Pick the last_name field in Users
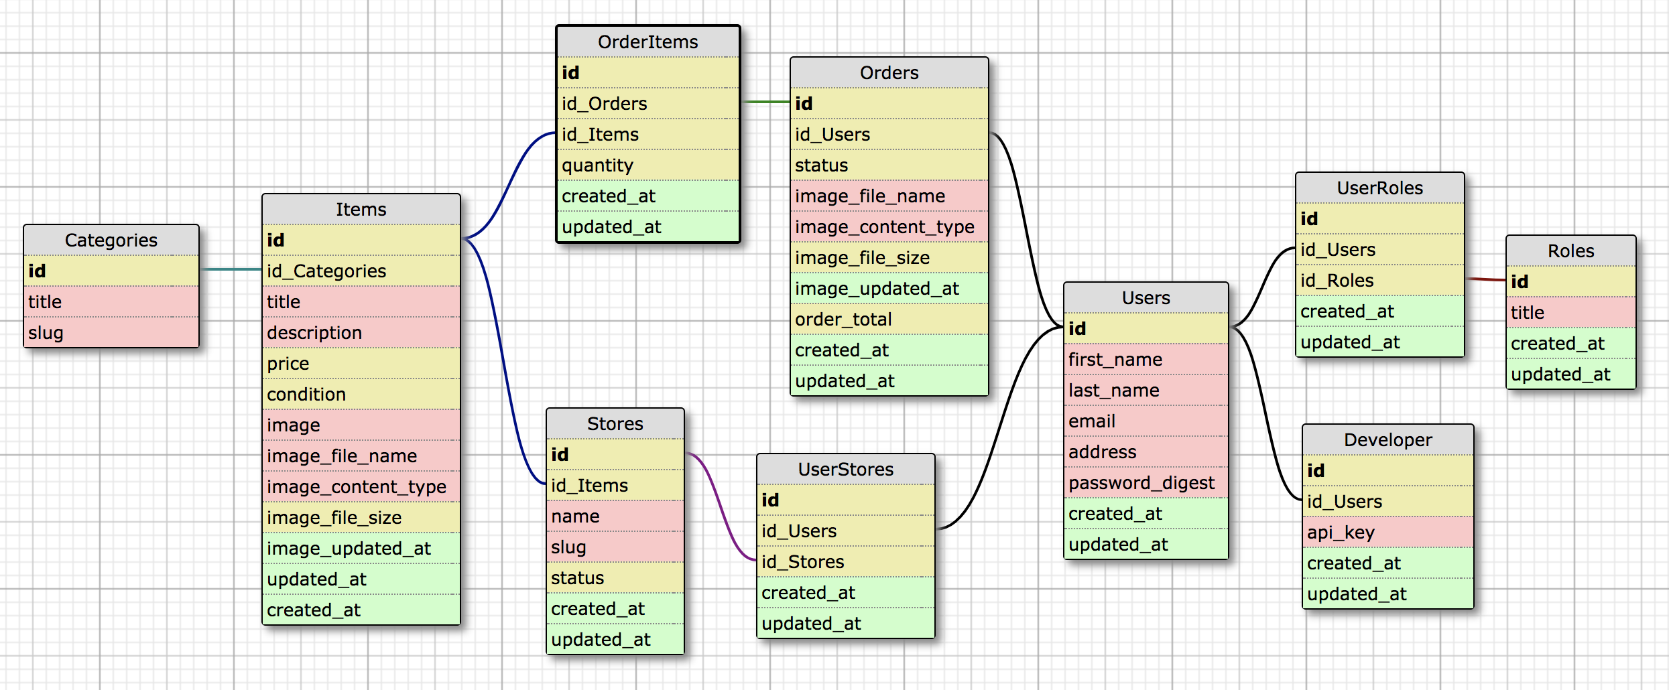The height and width of the screenshot is (690, 1669). (x=1146, y=390)
